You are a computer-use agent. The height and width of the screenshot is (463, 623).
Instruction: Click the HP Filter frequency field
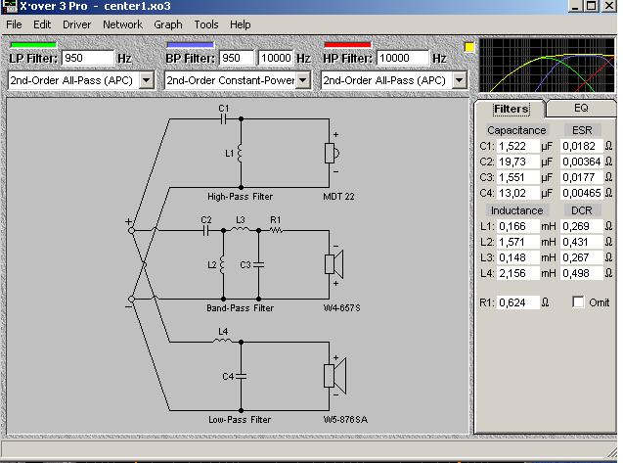pos(402,58)
